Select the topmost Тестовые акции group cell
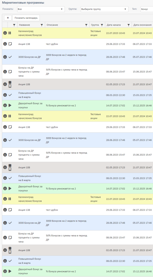The image size is (153, 277). click(95, 33)
